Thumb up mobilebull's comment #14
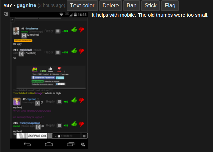The height and width of the screenshot is (152, 213). (x=74, y=51)
